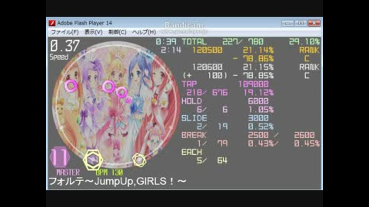369x207 pixels.
Task: Click the yellow RANK label
Action: 309,50
